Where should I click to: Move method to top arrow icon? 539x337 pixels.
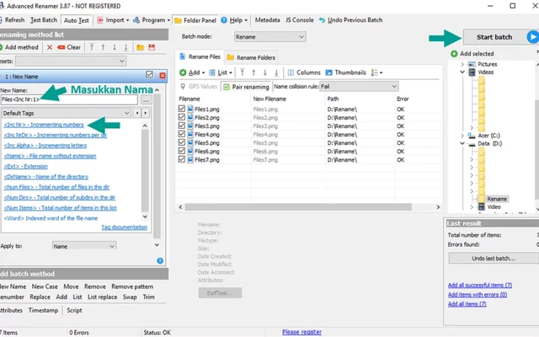point(92,47)
